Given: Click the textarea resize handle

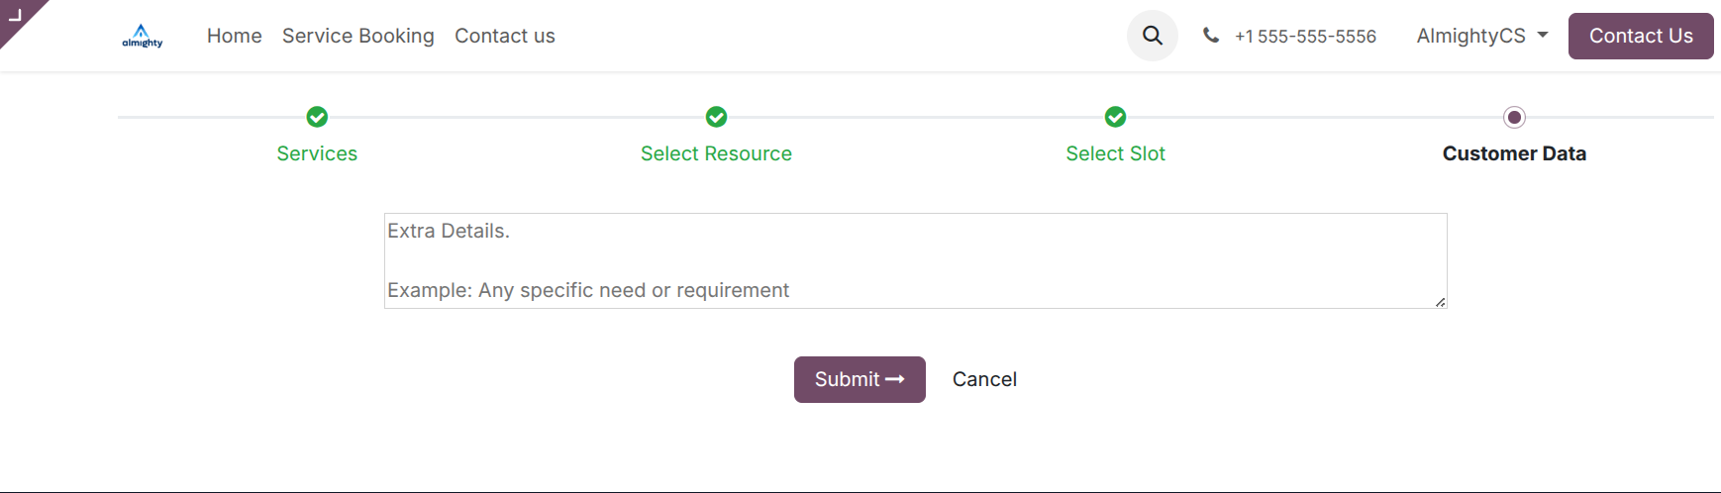Looking at the screenshot, I should [x=1440, y=302].
